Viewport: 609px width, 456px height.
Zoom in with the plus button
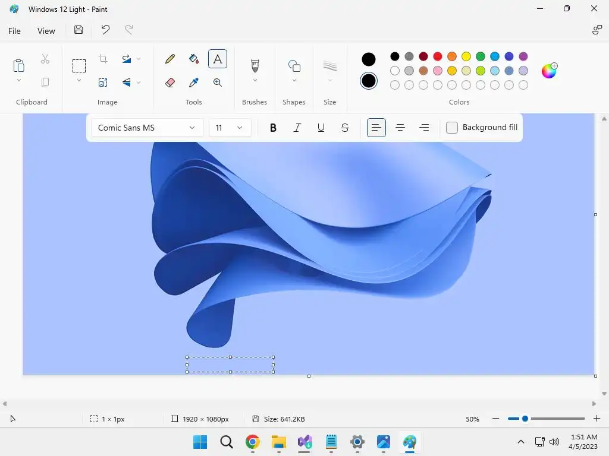click(x=597, y=419)
